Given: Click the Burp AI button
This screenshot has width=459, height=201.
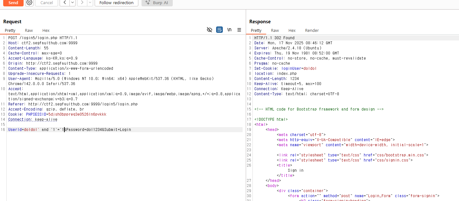Looking at the screenshot, I should coord(157,3).
